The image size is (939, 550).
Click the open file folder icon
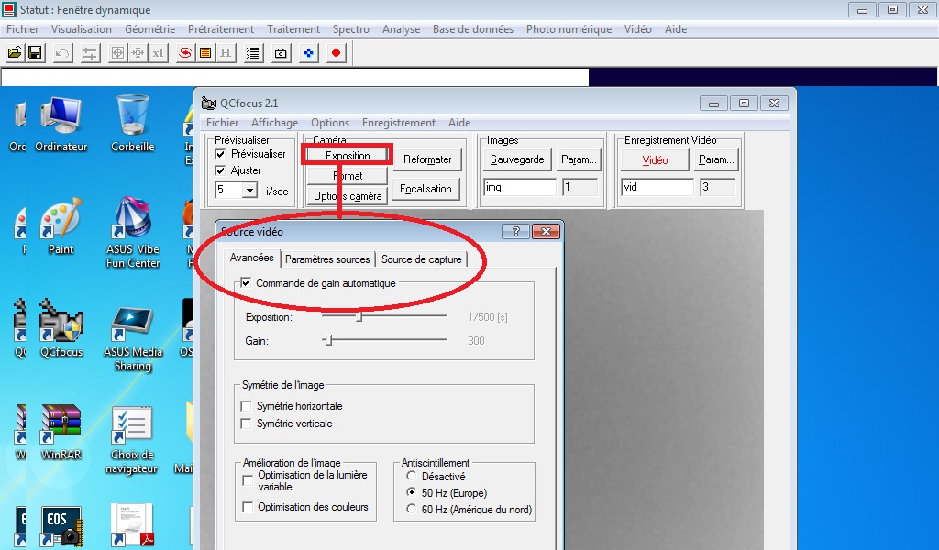tap(15, 53)
